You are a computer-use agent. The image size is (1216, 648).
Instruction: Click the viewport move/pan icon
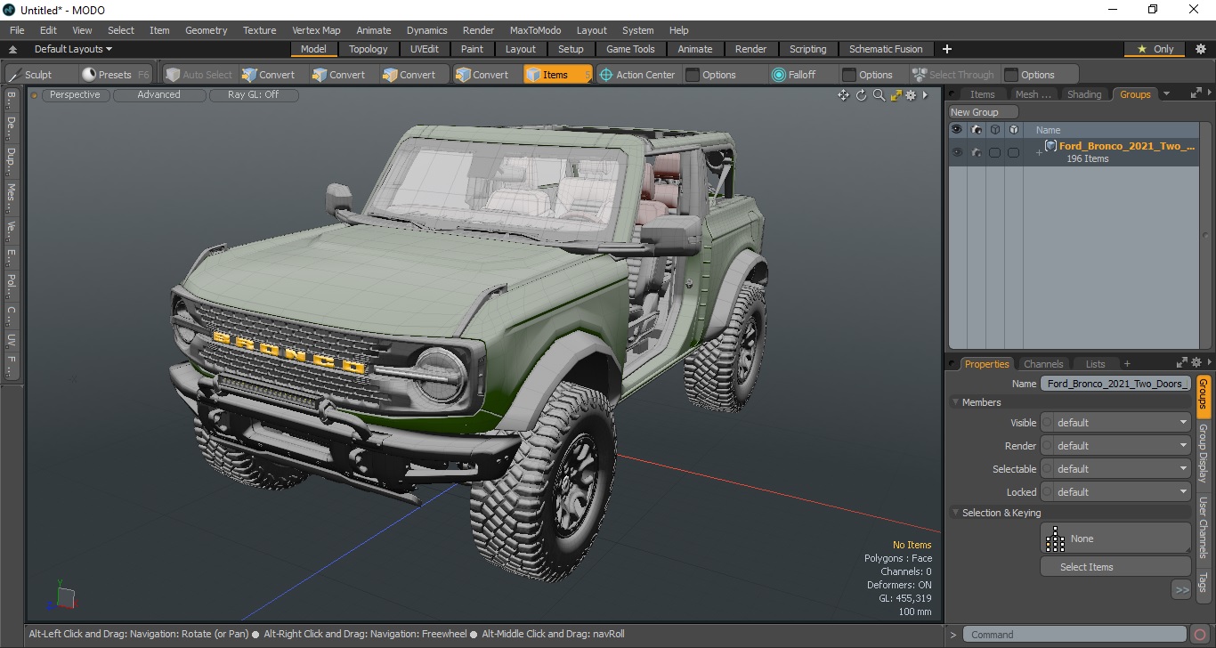click(843, 95)
